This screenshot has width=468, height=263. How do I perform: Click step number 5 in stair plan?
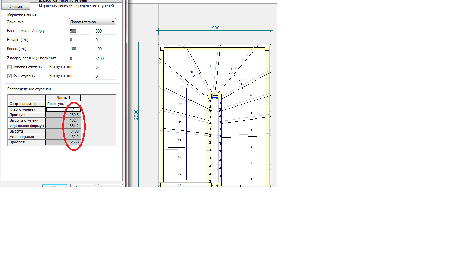pos(251,113)
